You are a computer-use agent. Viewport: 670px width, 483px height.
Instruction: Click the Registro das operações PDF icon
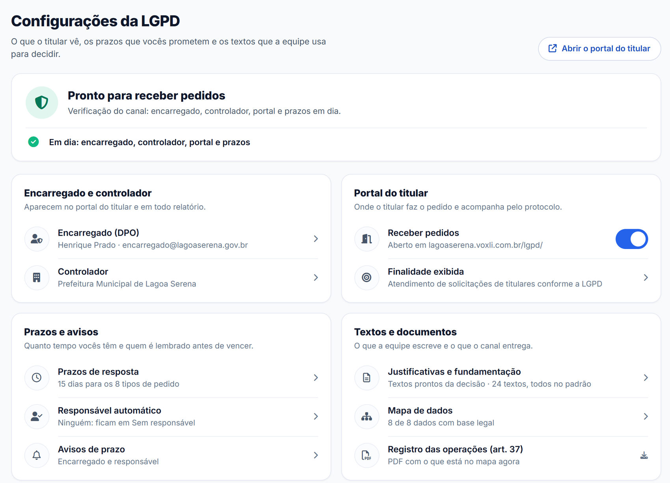(367, 455)
